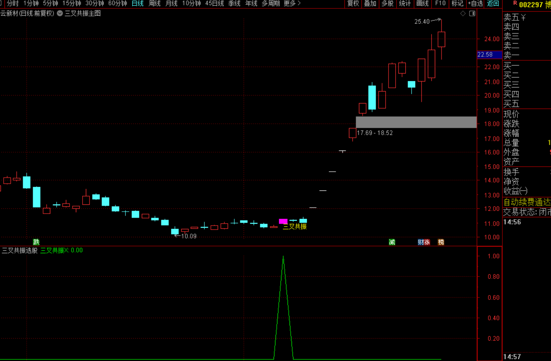
Task: Select the 5分钟 period
Action: 50,4
